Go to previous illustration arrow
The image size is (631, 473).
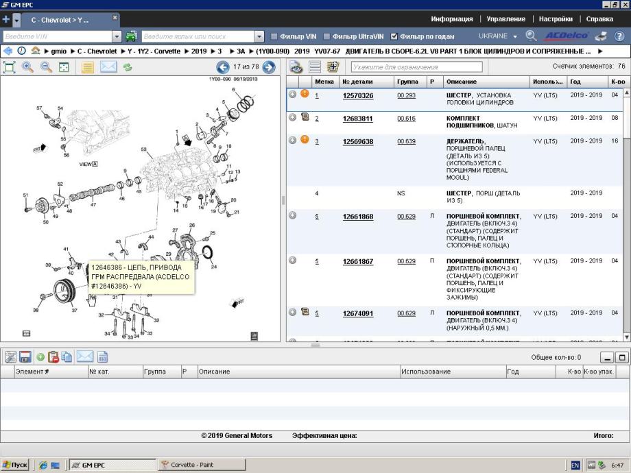click(x=222, y=67)
